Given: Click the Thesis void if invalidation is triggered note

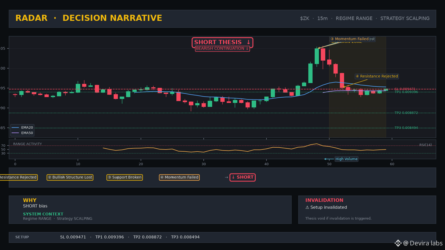Looking at the screenshot, I should click(x=338, y=218).
